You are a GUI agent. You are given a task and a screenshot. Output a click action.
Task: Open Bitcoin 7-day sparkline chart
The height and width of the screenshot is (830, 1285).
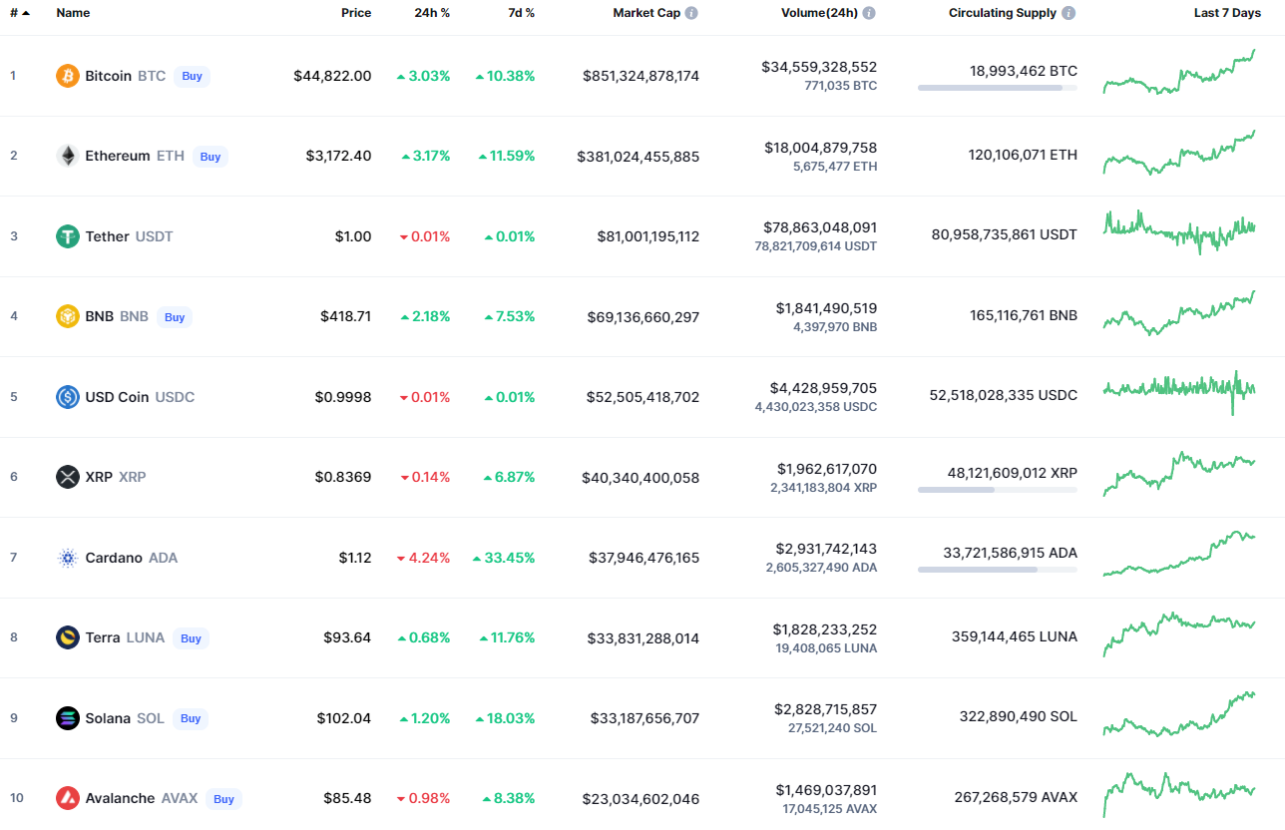(1179, 72)
